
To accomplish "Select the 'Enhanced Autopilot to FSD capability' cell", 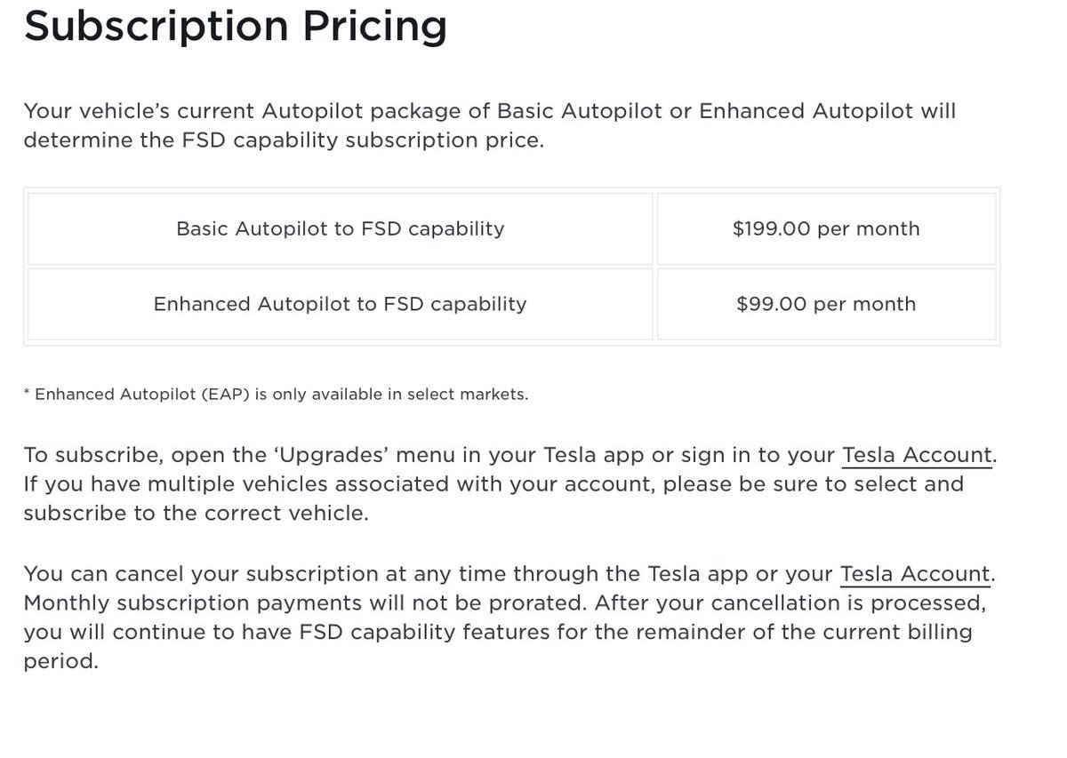I will [341, 304].
